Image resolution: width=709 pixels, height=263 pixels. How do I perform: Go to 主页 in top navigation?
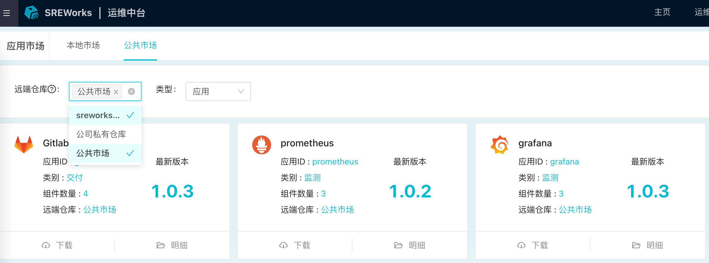(x=662, y=12)
